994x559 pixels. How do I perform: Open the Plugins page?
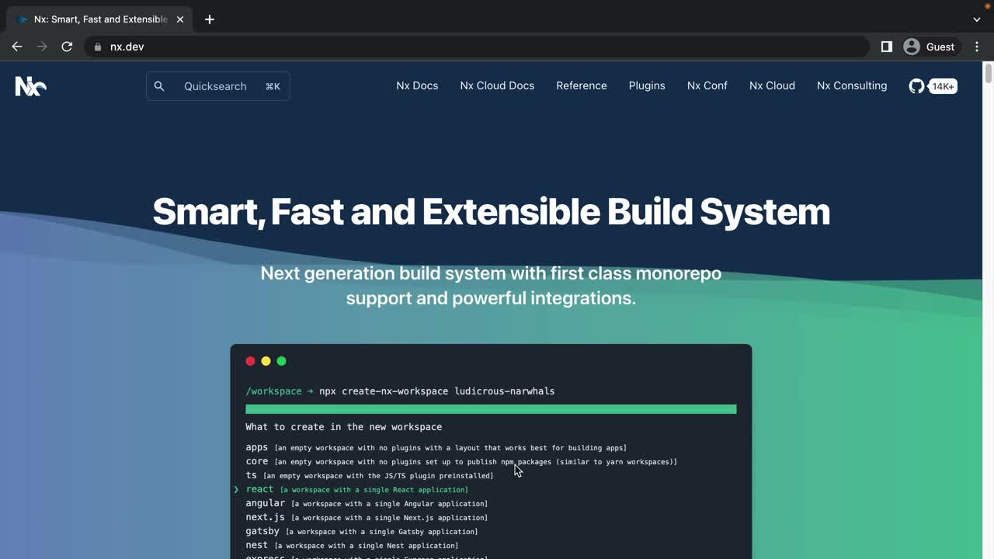pyautogui.click(x=647, y=85)
